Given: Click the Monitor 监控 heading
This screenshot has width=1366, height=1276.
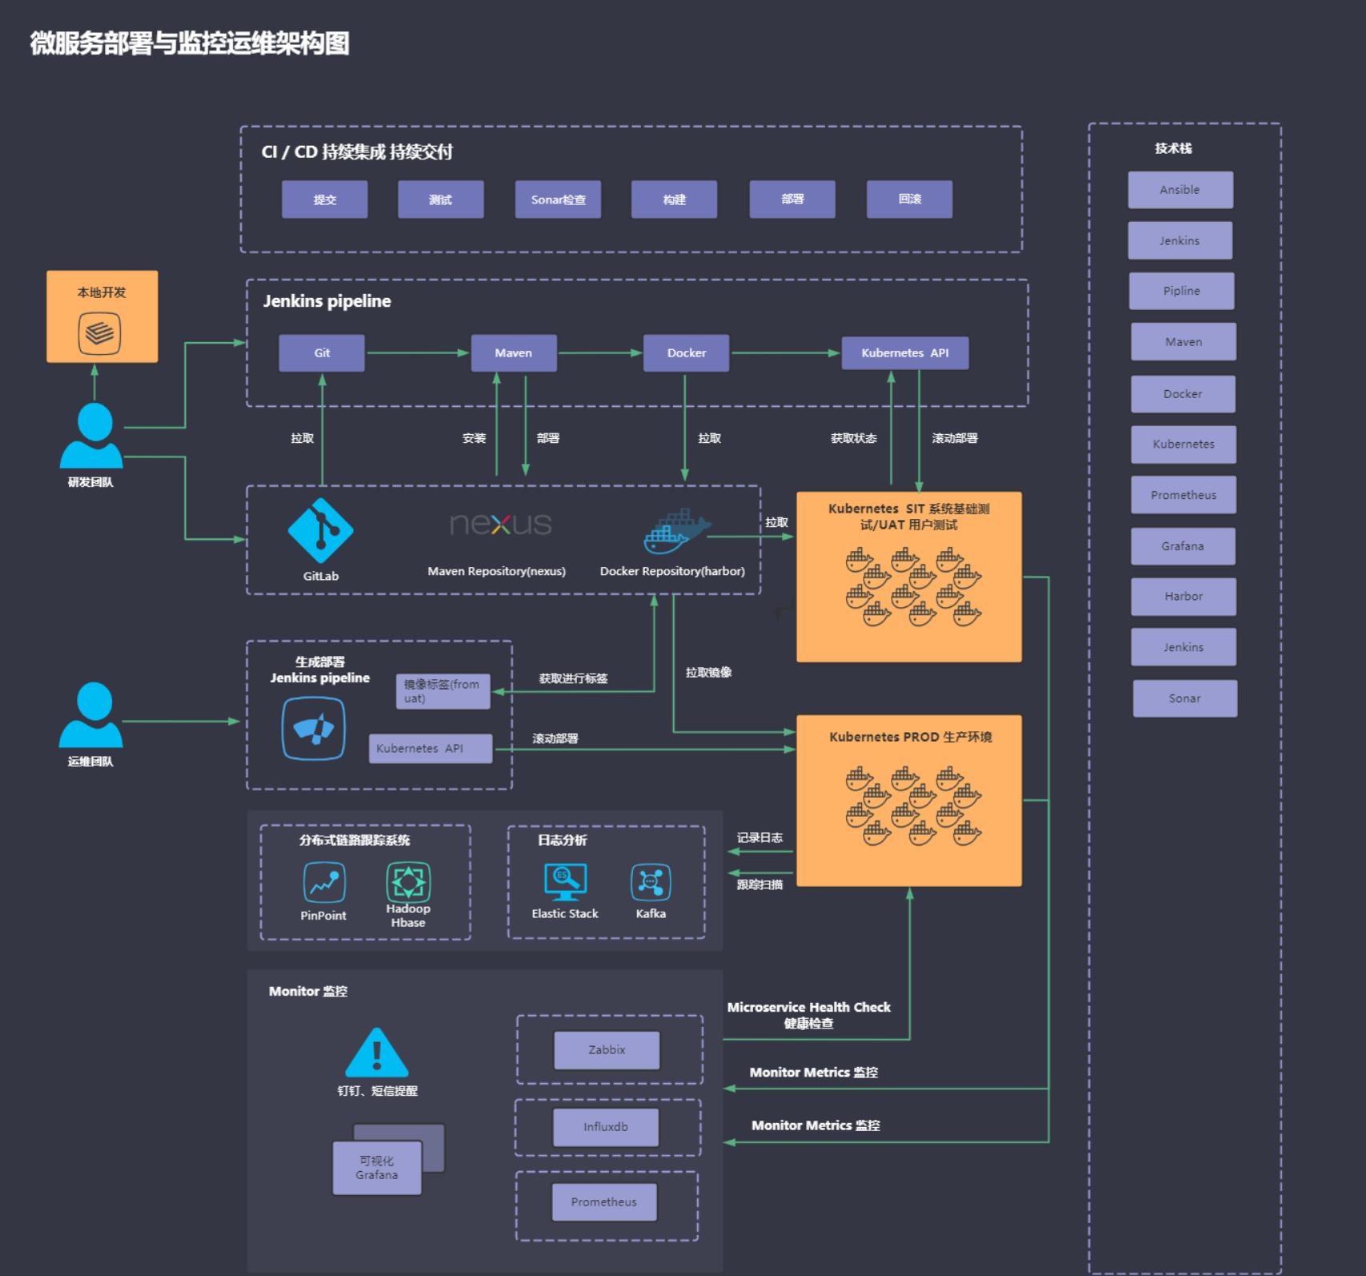Looking at the screenshot, I should point(308,992).
